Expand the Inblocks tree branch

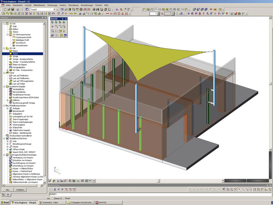(x=7, y=100)
